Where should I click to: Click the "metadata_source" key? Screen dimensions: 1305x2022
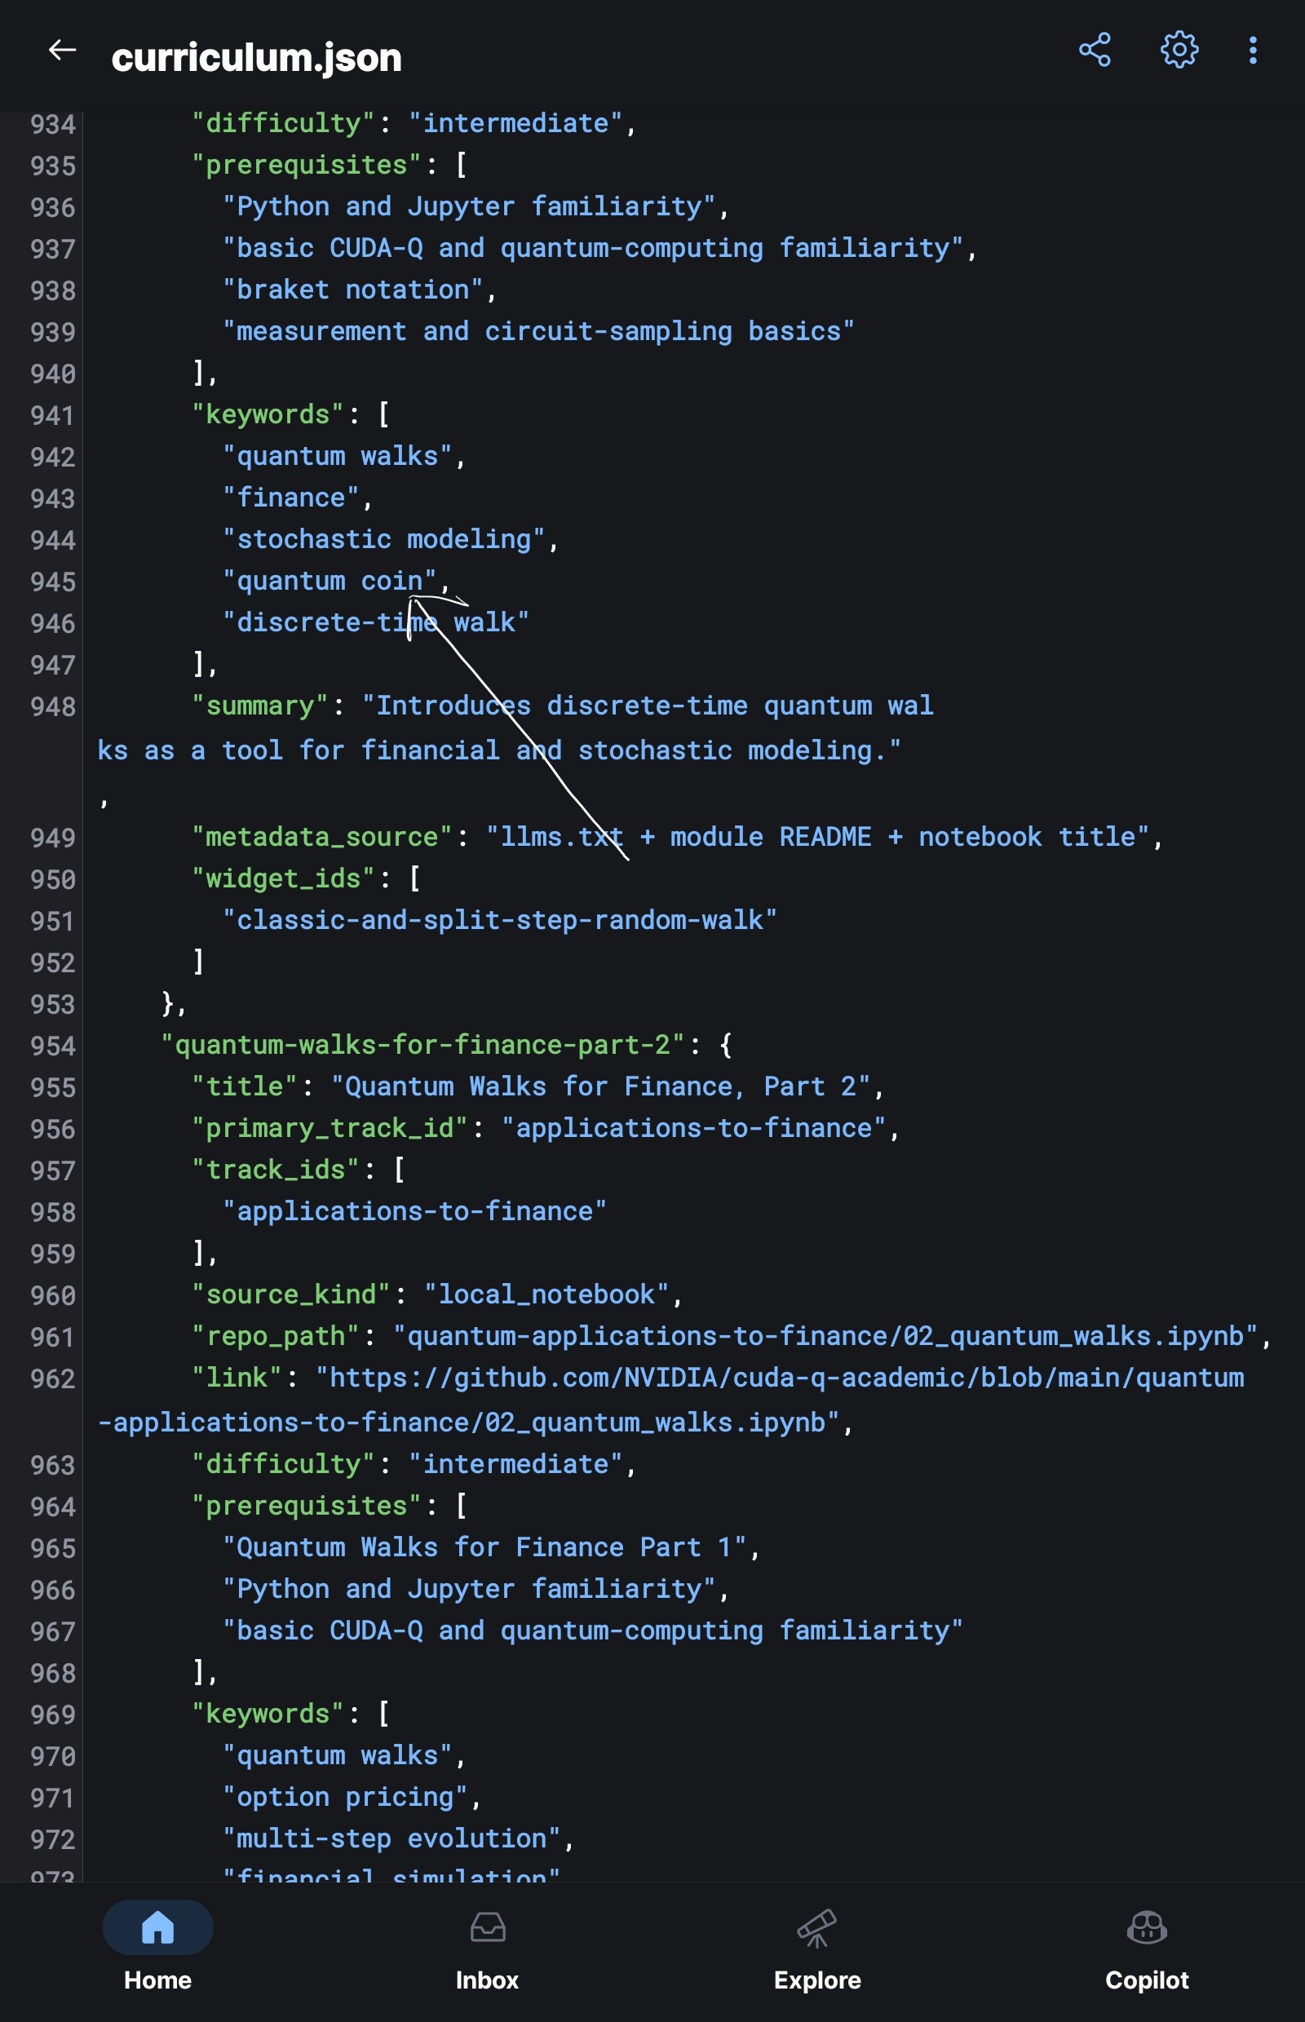(x=322, y=836)
